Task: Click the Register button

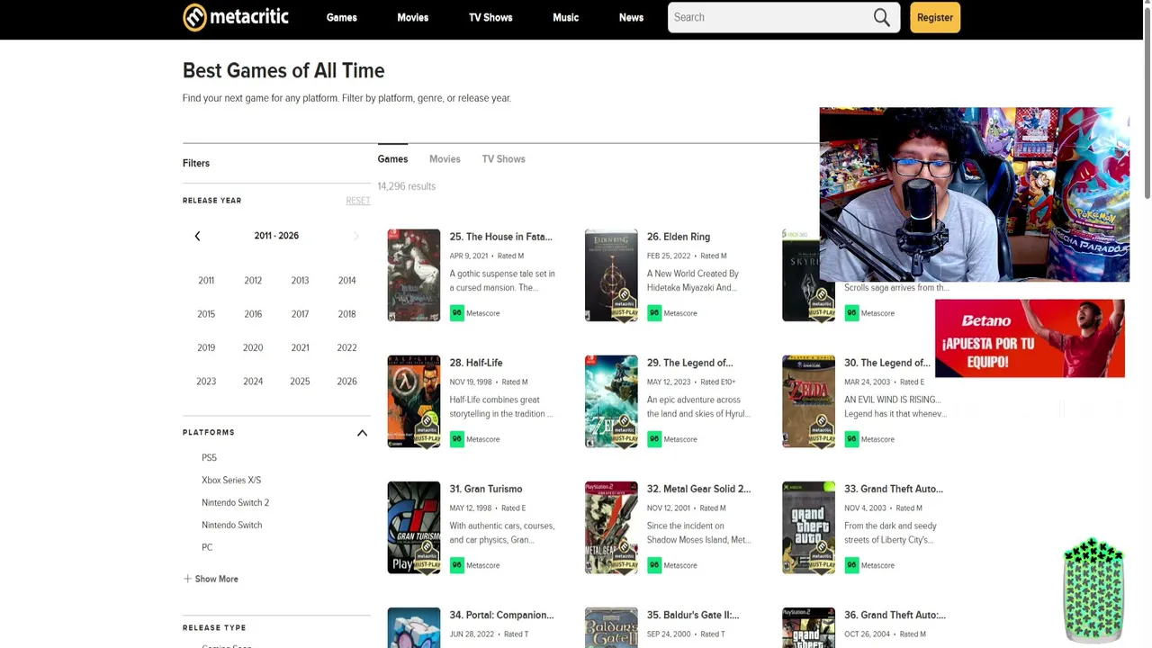Action: pyautogui.click(x=935, y=17)
